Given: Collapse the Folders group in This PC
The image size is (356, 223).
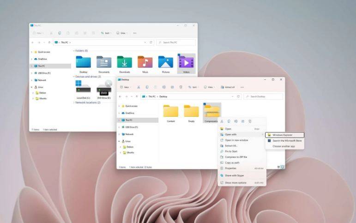Looking at the screenshot, I should pyautogui.click(x=74, y=51).
